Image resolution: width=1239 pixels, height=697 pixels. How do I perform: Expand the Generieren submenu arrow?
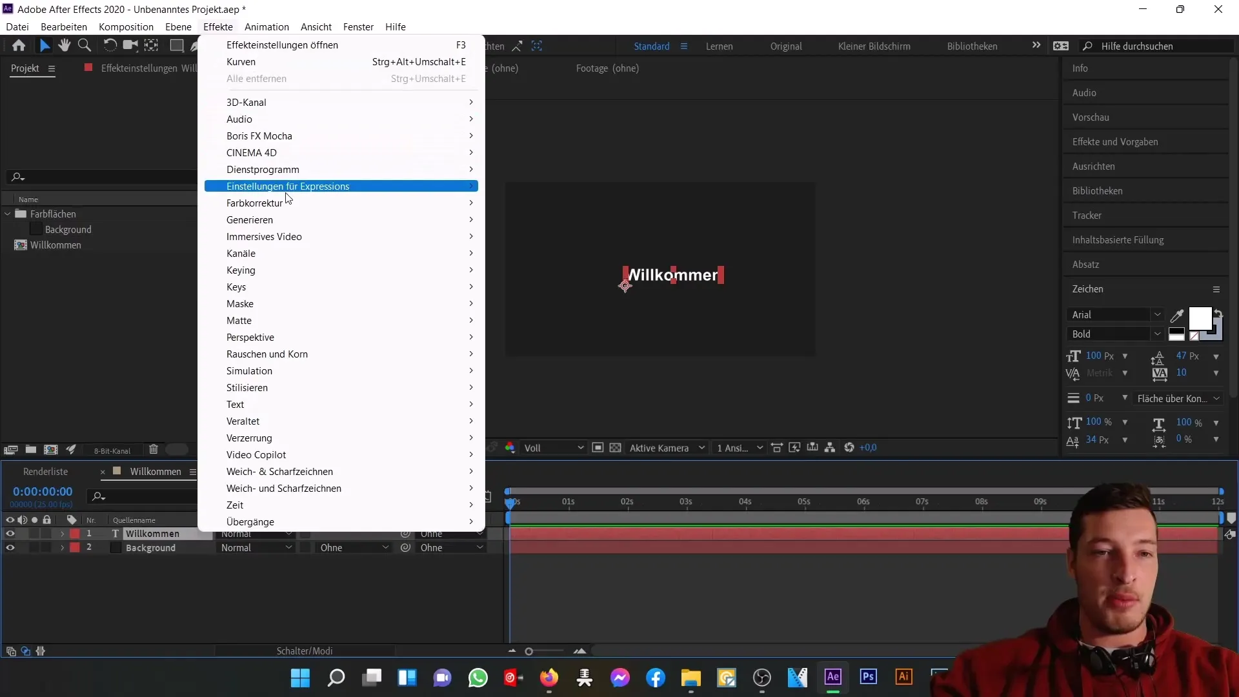[x=472, y=221]
